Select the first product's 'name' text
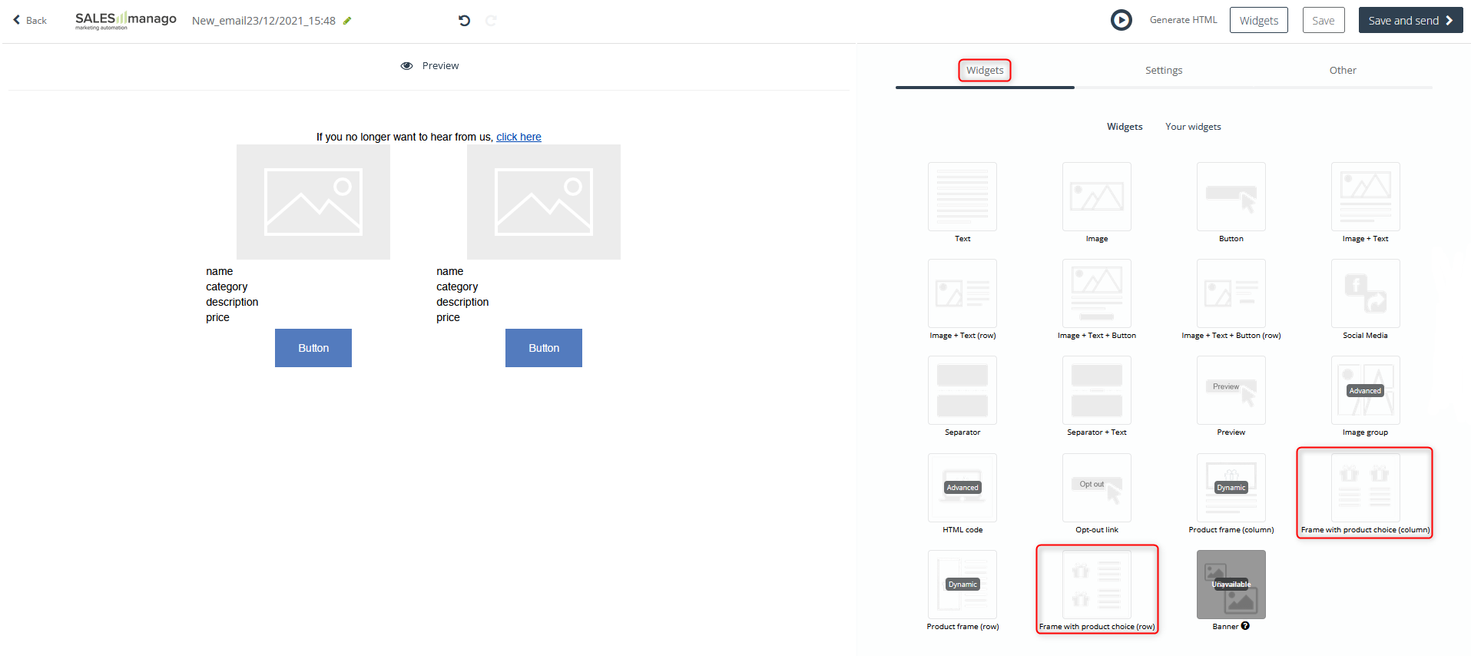 220,271
